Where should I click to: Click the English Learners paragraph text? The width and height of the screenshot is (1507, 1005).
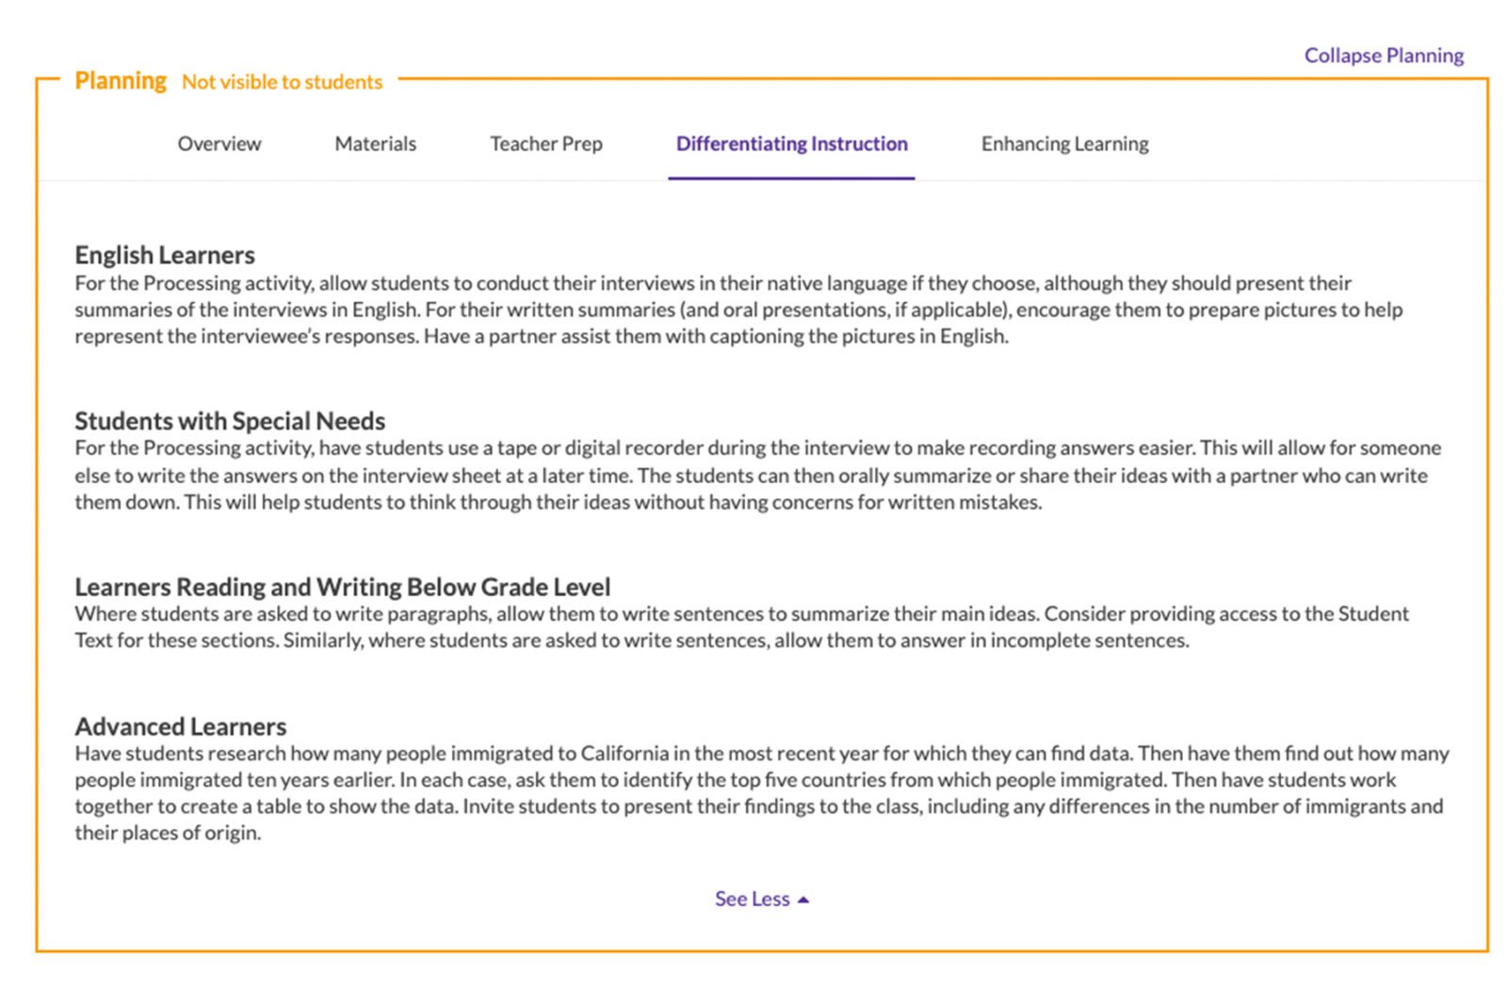[x=735, y=309]
